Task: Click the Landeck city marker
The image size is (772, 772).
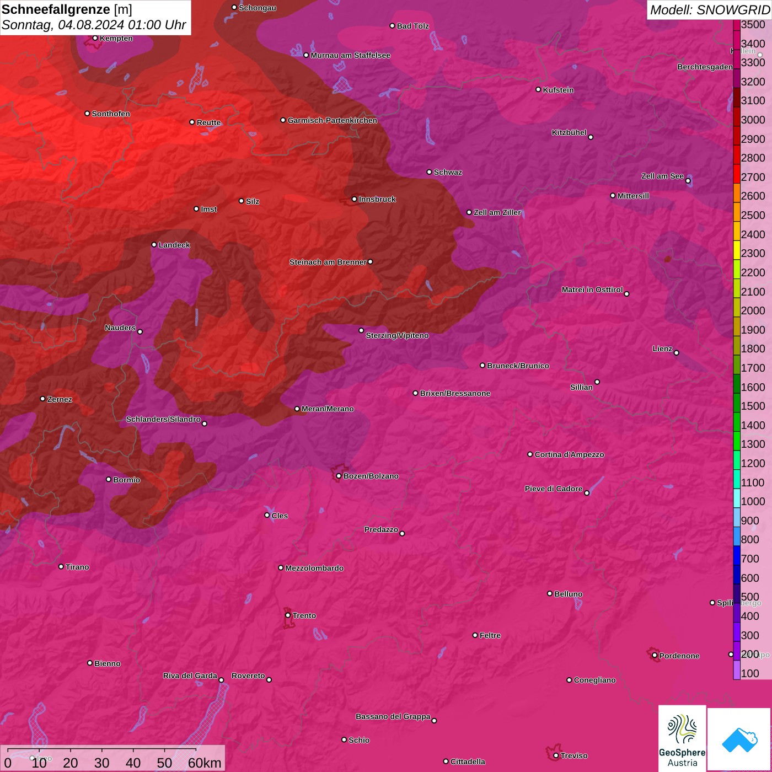Action: (x=154, y=245)
